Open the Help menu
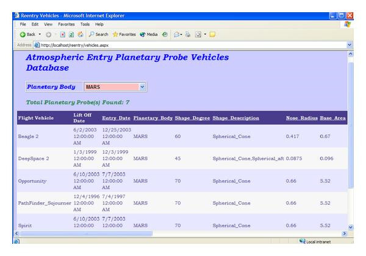Screen dimensions: 366x256 (99, 24)
